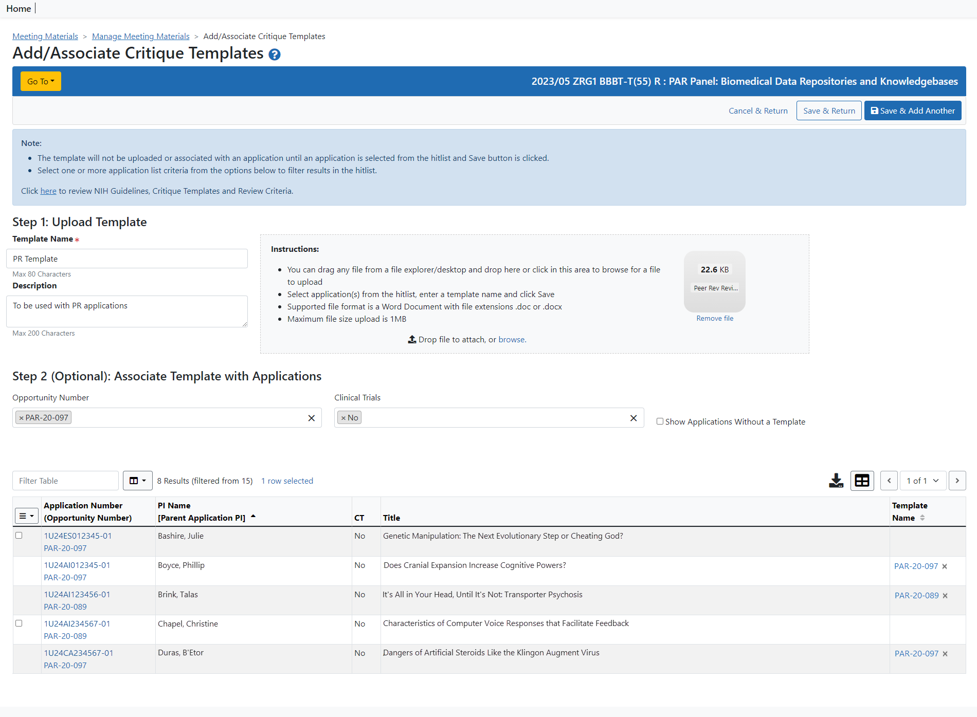The width and height of the screenshot is (977, 717).
Task: Open the Opportunity Number select box
Action: click(167, 418)
